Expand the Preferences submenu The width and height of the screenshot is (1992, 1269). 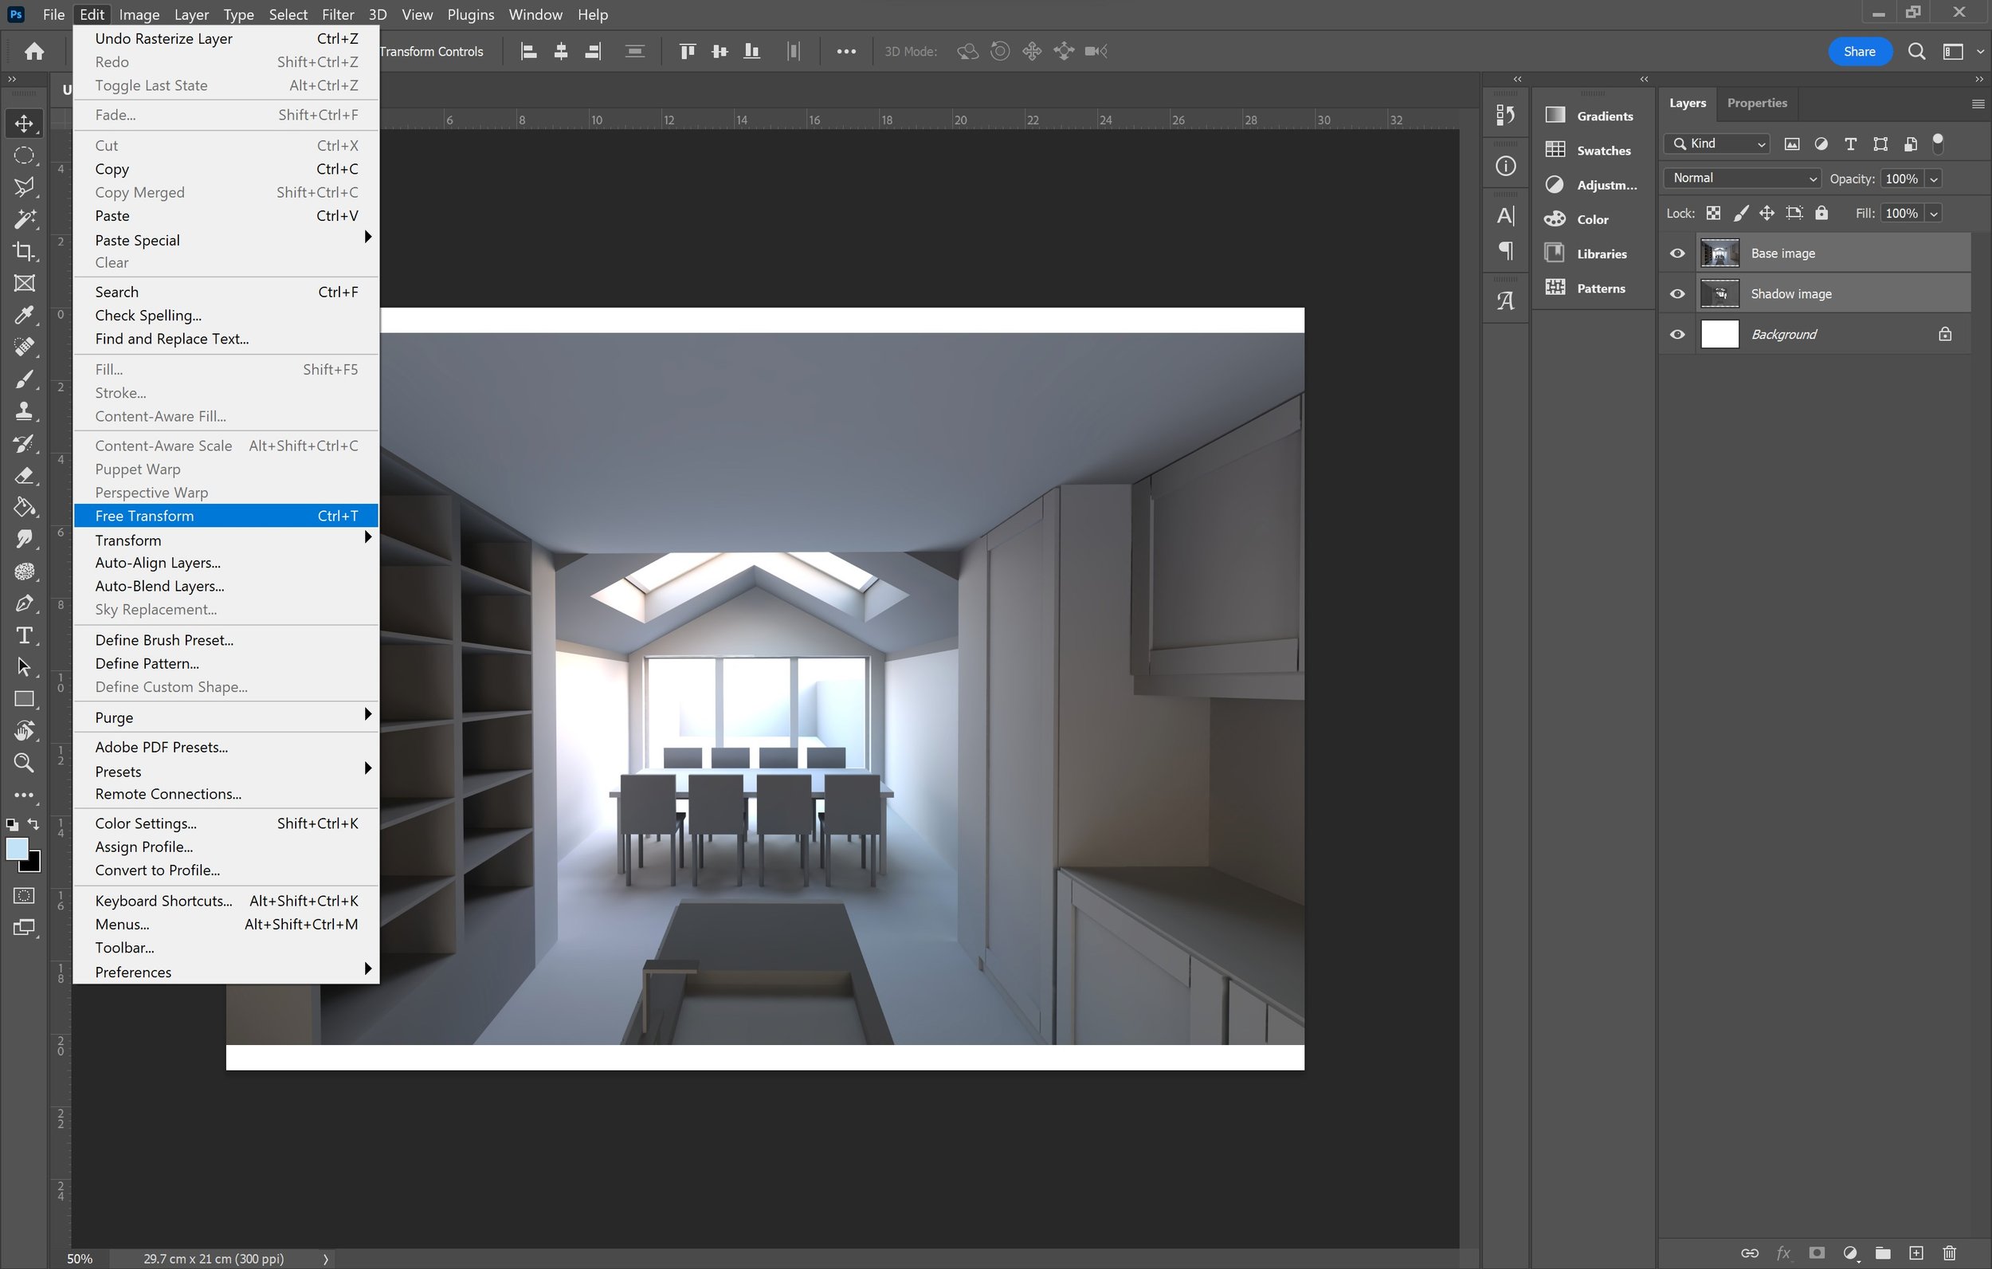click(x=225, y=972)
